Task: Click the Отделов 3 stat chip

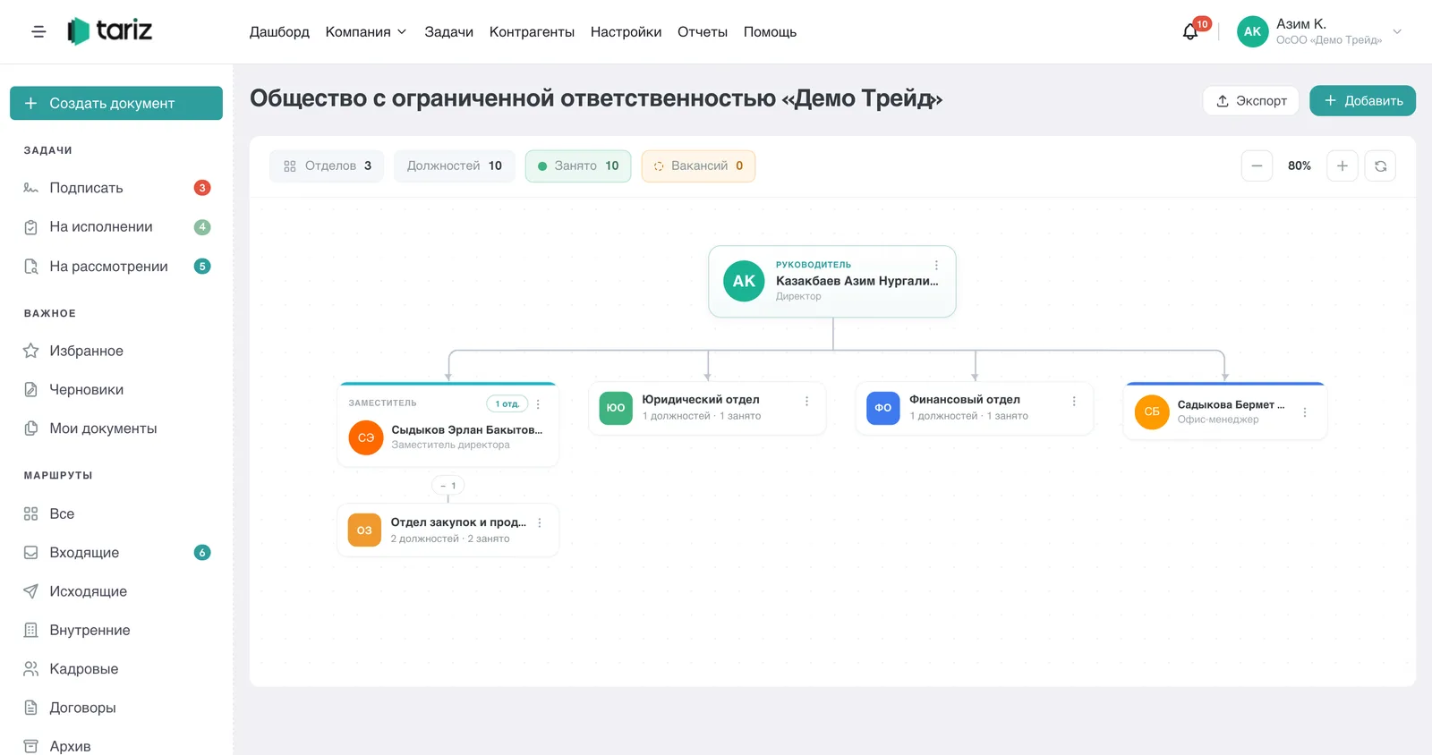Action: coord(327,165)
